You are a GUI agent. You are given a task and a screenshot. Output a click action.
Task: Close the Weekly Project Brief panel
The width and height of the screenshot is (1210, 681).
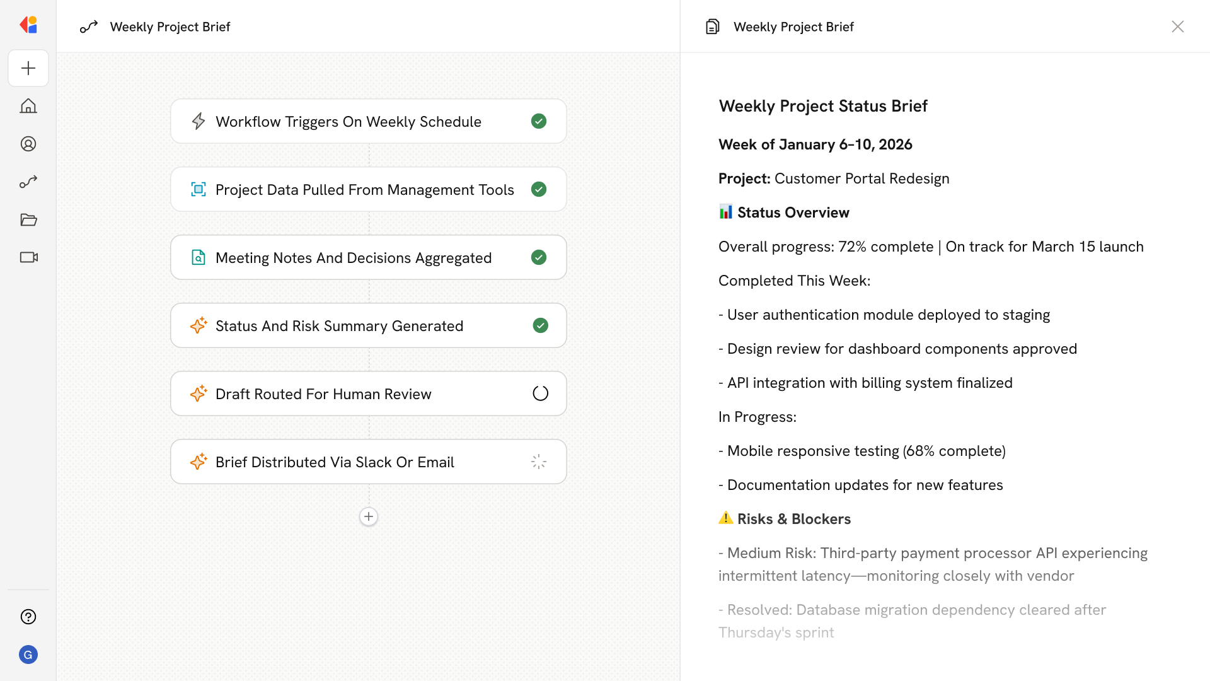pyautogui.click(x=1178, y=26)
